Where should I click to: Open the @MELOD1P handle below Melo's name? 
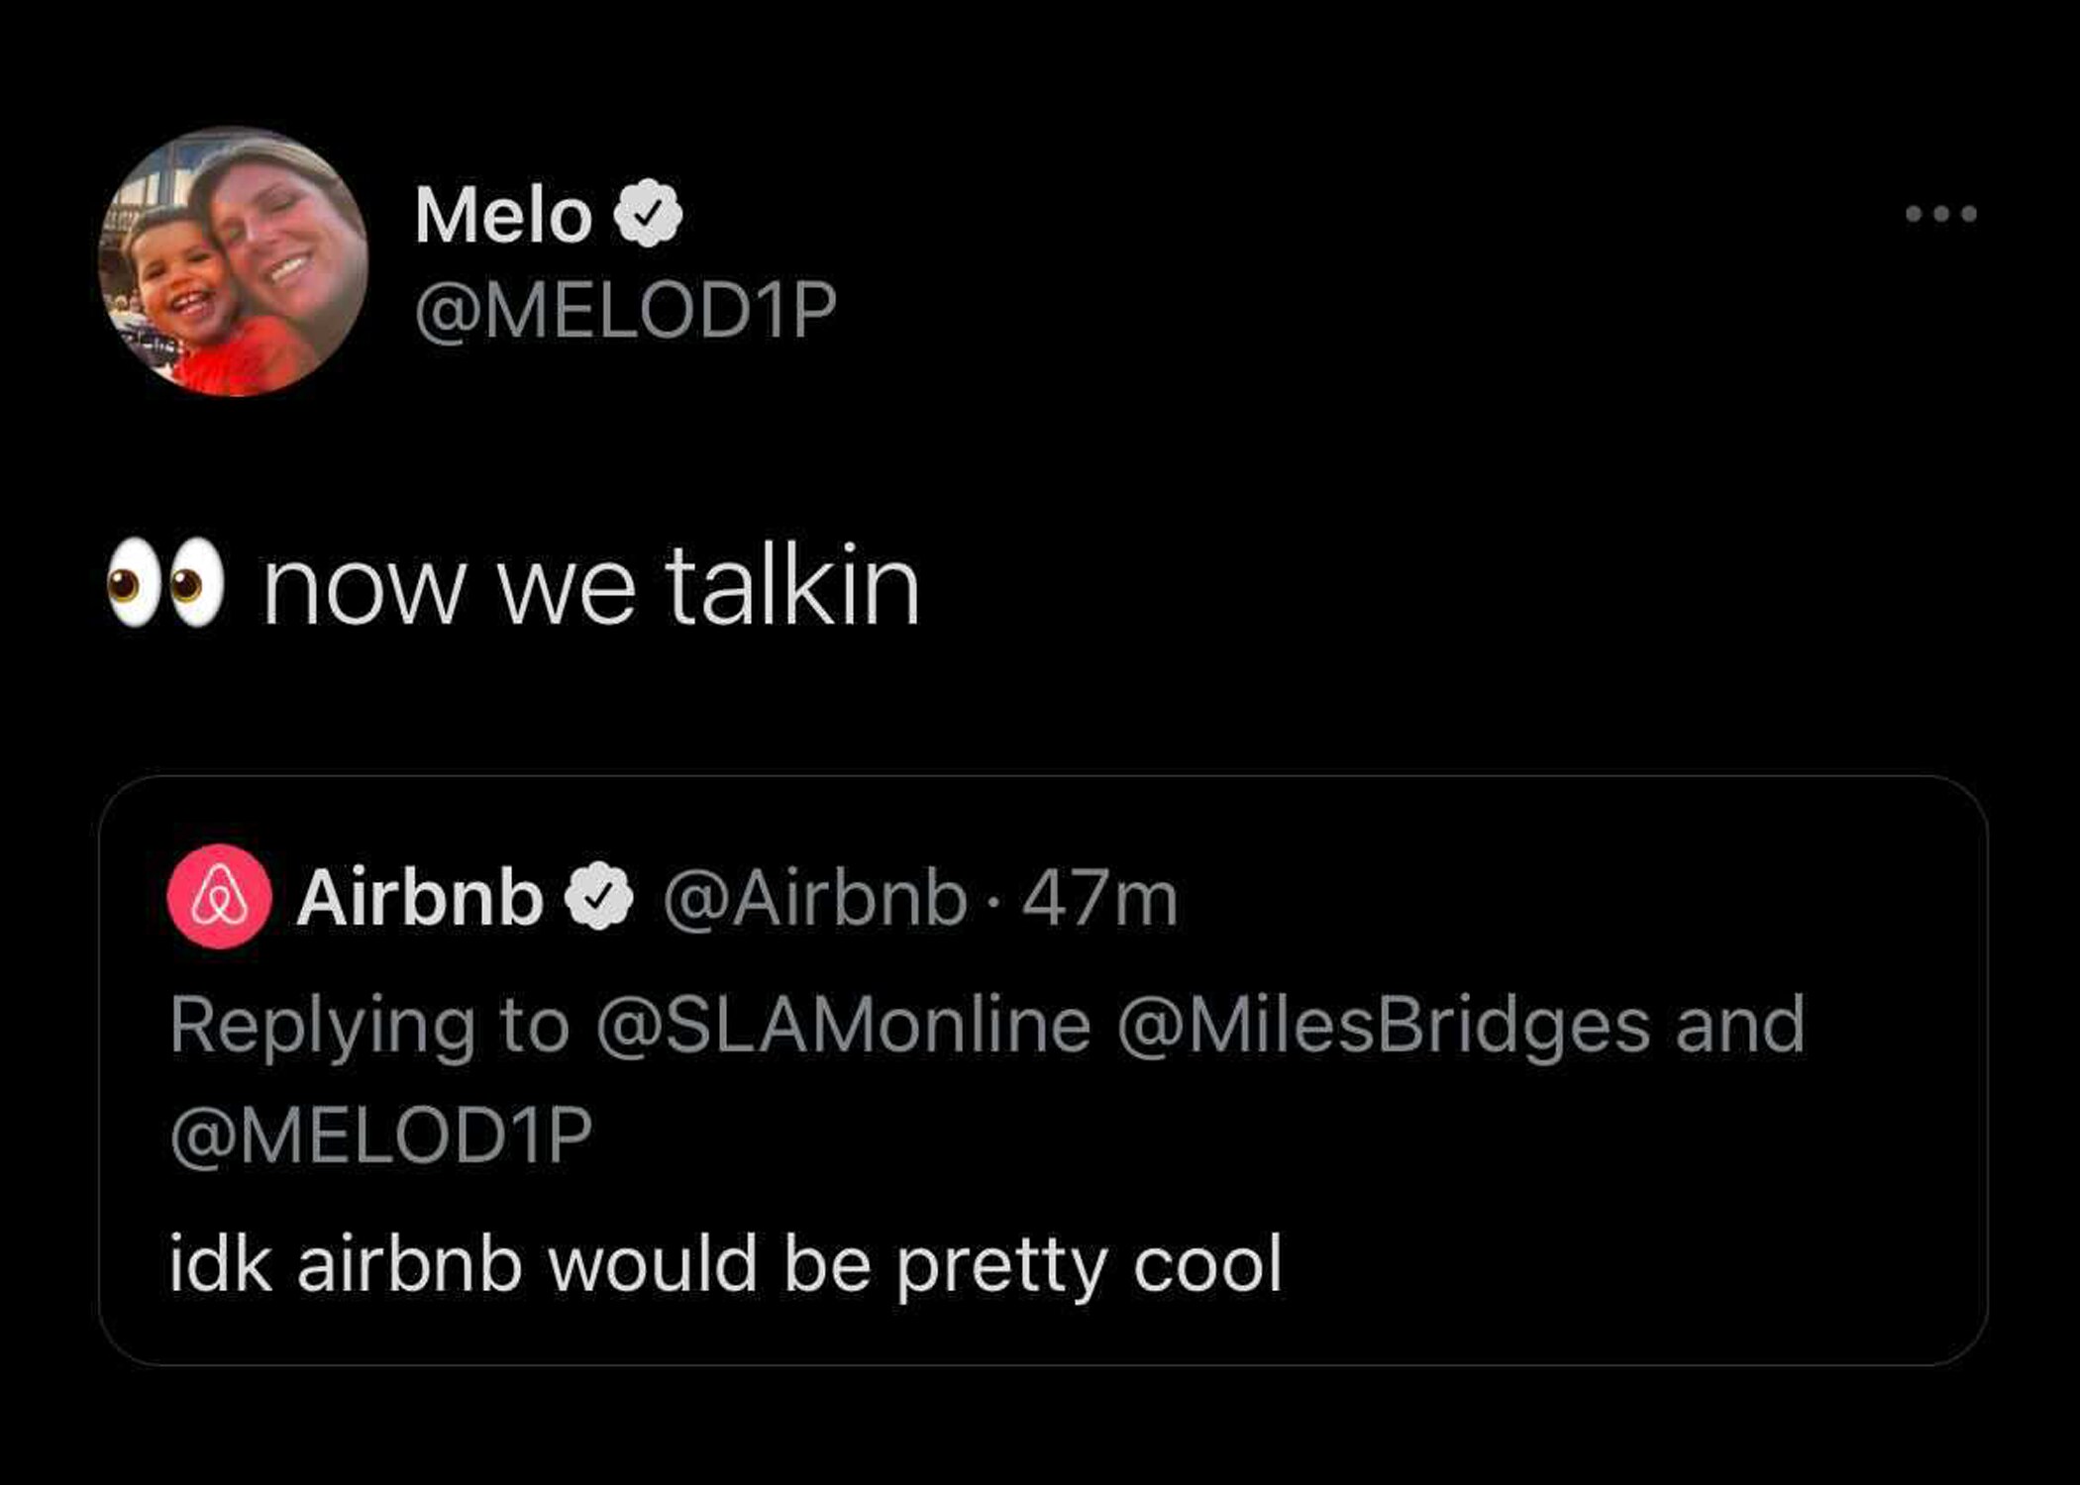[x=625, y=310]
